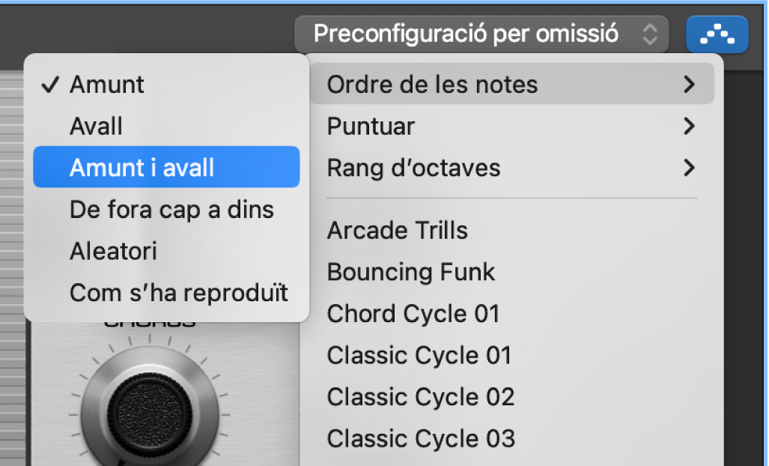Pick De fora cap a dins option

171,209
